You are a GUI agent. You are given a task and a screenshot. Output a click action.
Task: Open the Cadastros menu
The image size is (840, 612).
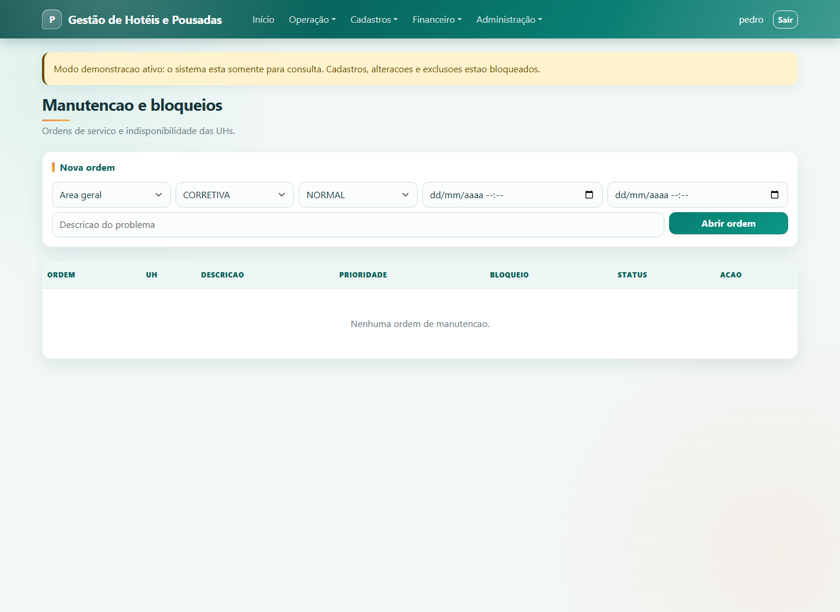374,20
